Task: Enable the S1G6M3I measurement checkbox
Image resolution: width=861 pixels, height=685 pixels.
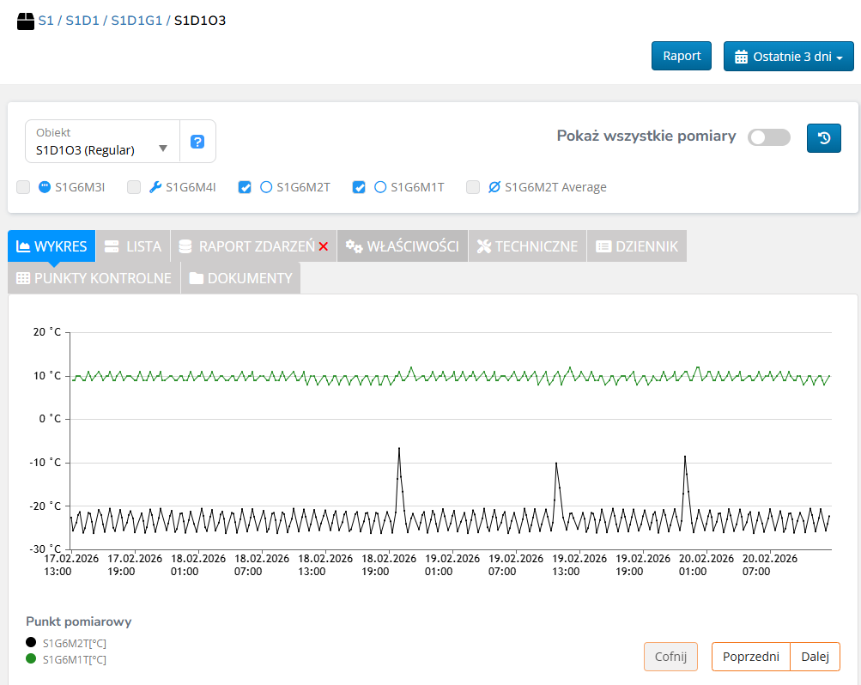Action: 23,187
